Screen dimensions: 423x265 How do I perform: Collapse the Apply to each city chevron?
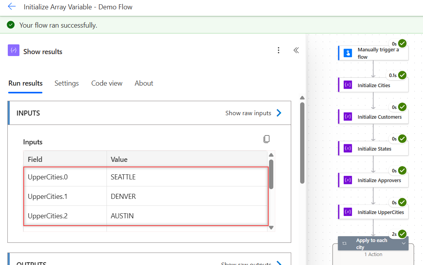coord(404,243)
